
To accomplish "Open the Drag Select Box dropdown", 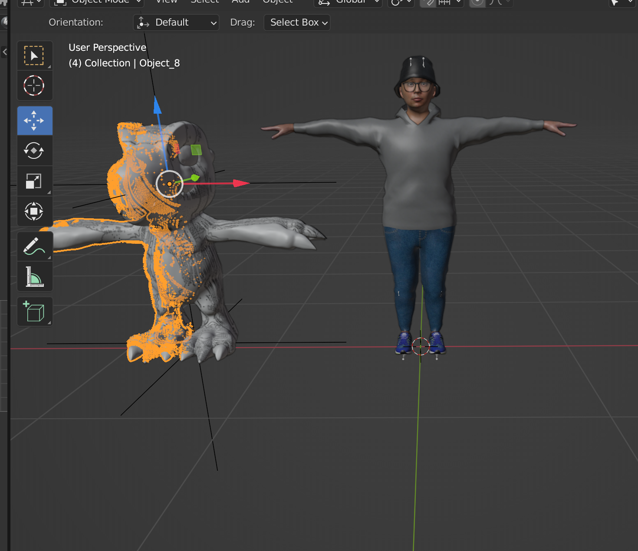I will point(297,23).
